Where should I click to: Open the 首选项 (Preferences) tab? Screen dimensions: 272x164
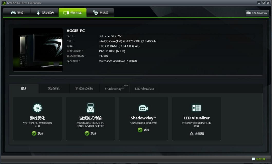[100, 13]
